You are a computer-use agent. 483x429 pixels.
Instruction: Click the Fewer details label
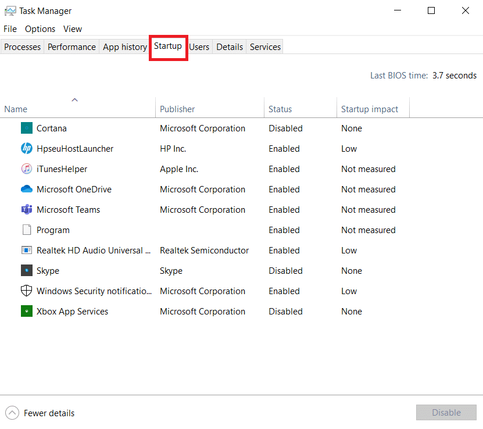pyautogui.click(x=49, y=413)
